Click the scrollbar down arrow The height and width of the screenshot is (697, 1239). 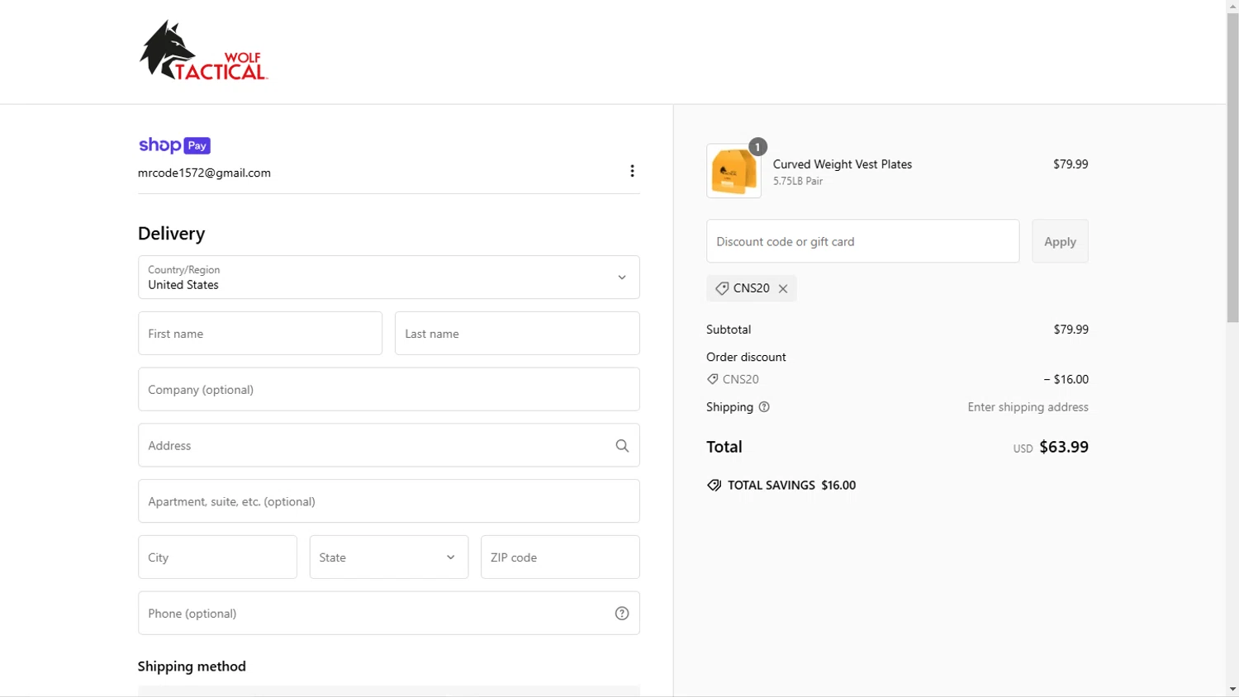point(1232,690)
